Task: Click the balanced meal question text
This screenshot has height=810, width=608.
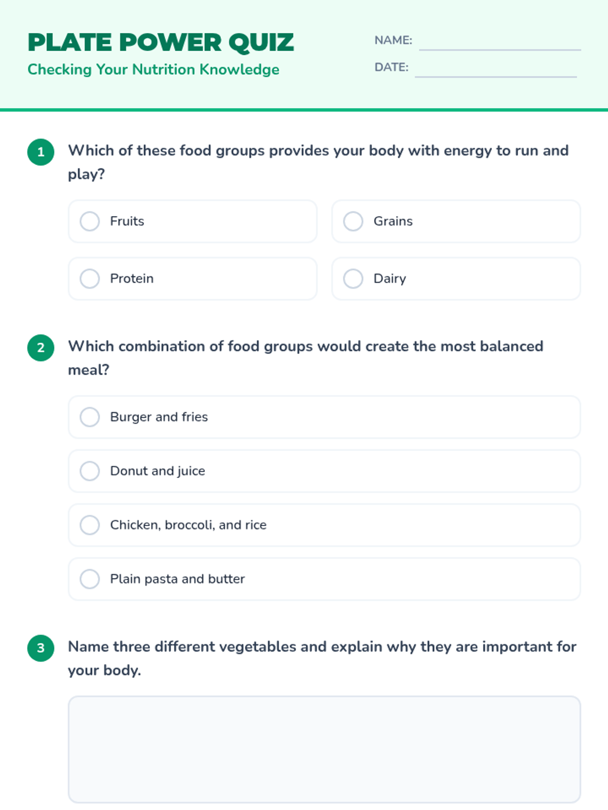Action: click(x=306, y=358)
